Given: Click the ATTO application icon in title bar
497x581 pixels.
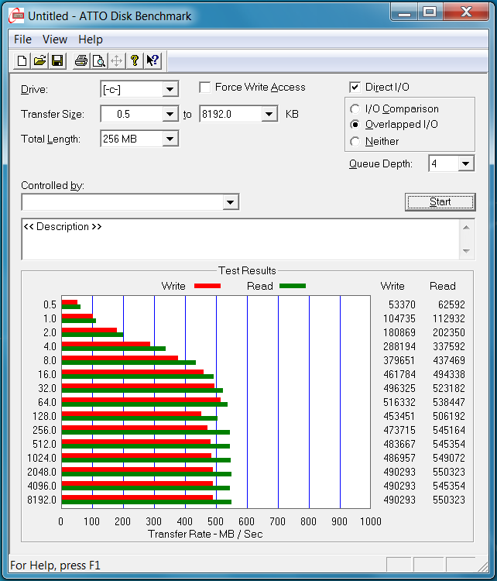Looking at the screenshot, I should (x=17, y=16).
